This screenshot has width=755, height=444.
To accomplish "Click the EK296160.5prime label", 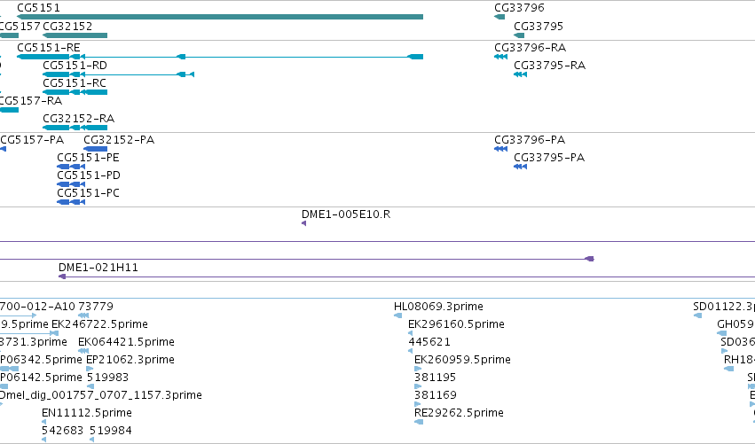I will click(456, 324).
